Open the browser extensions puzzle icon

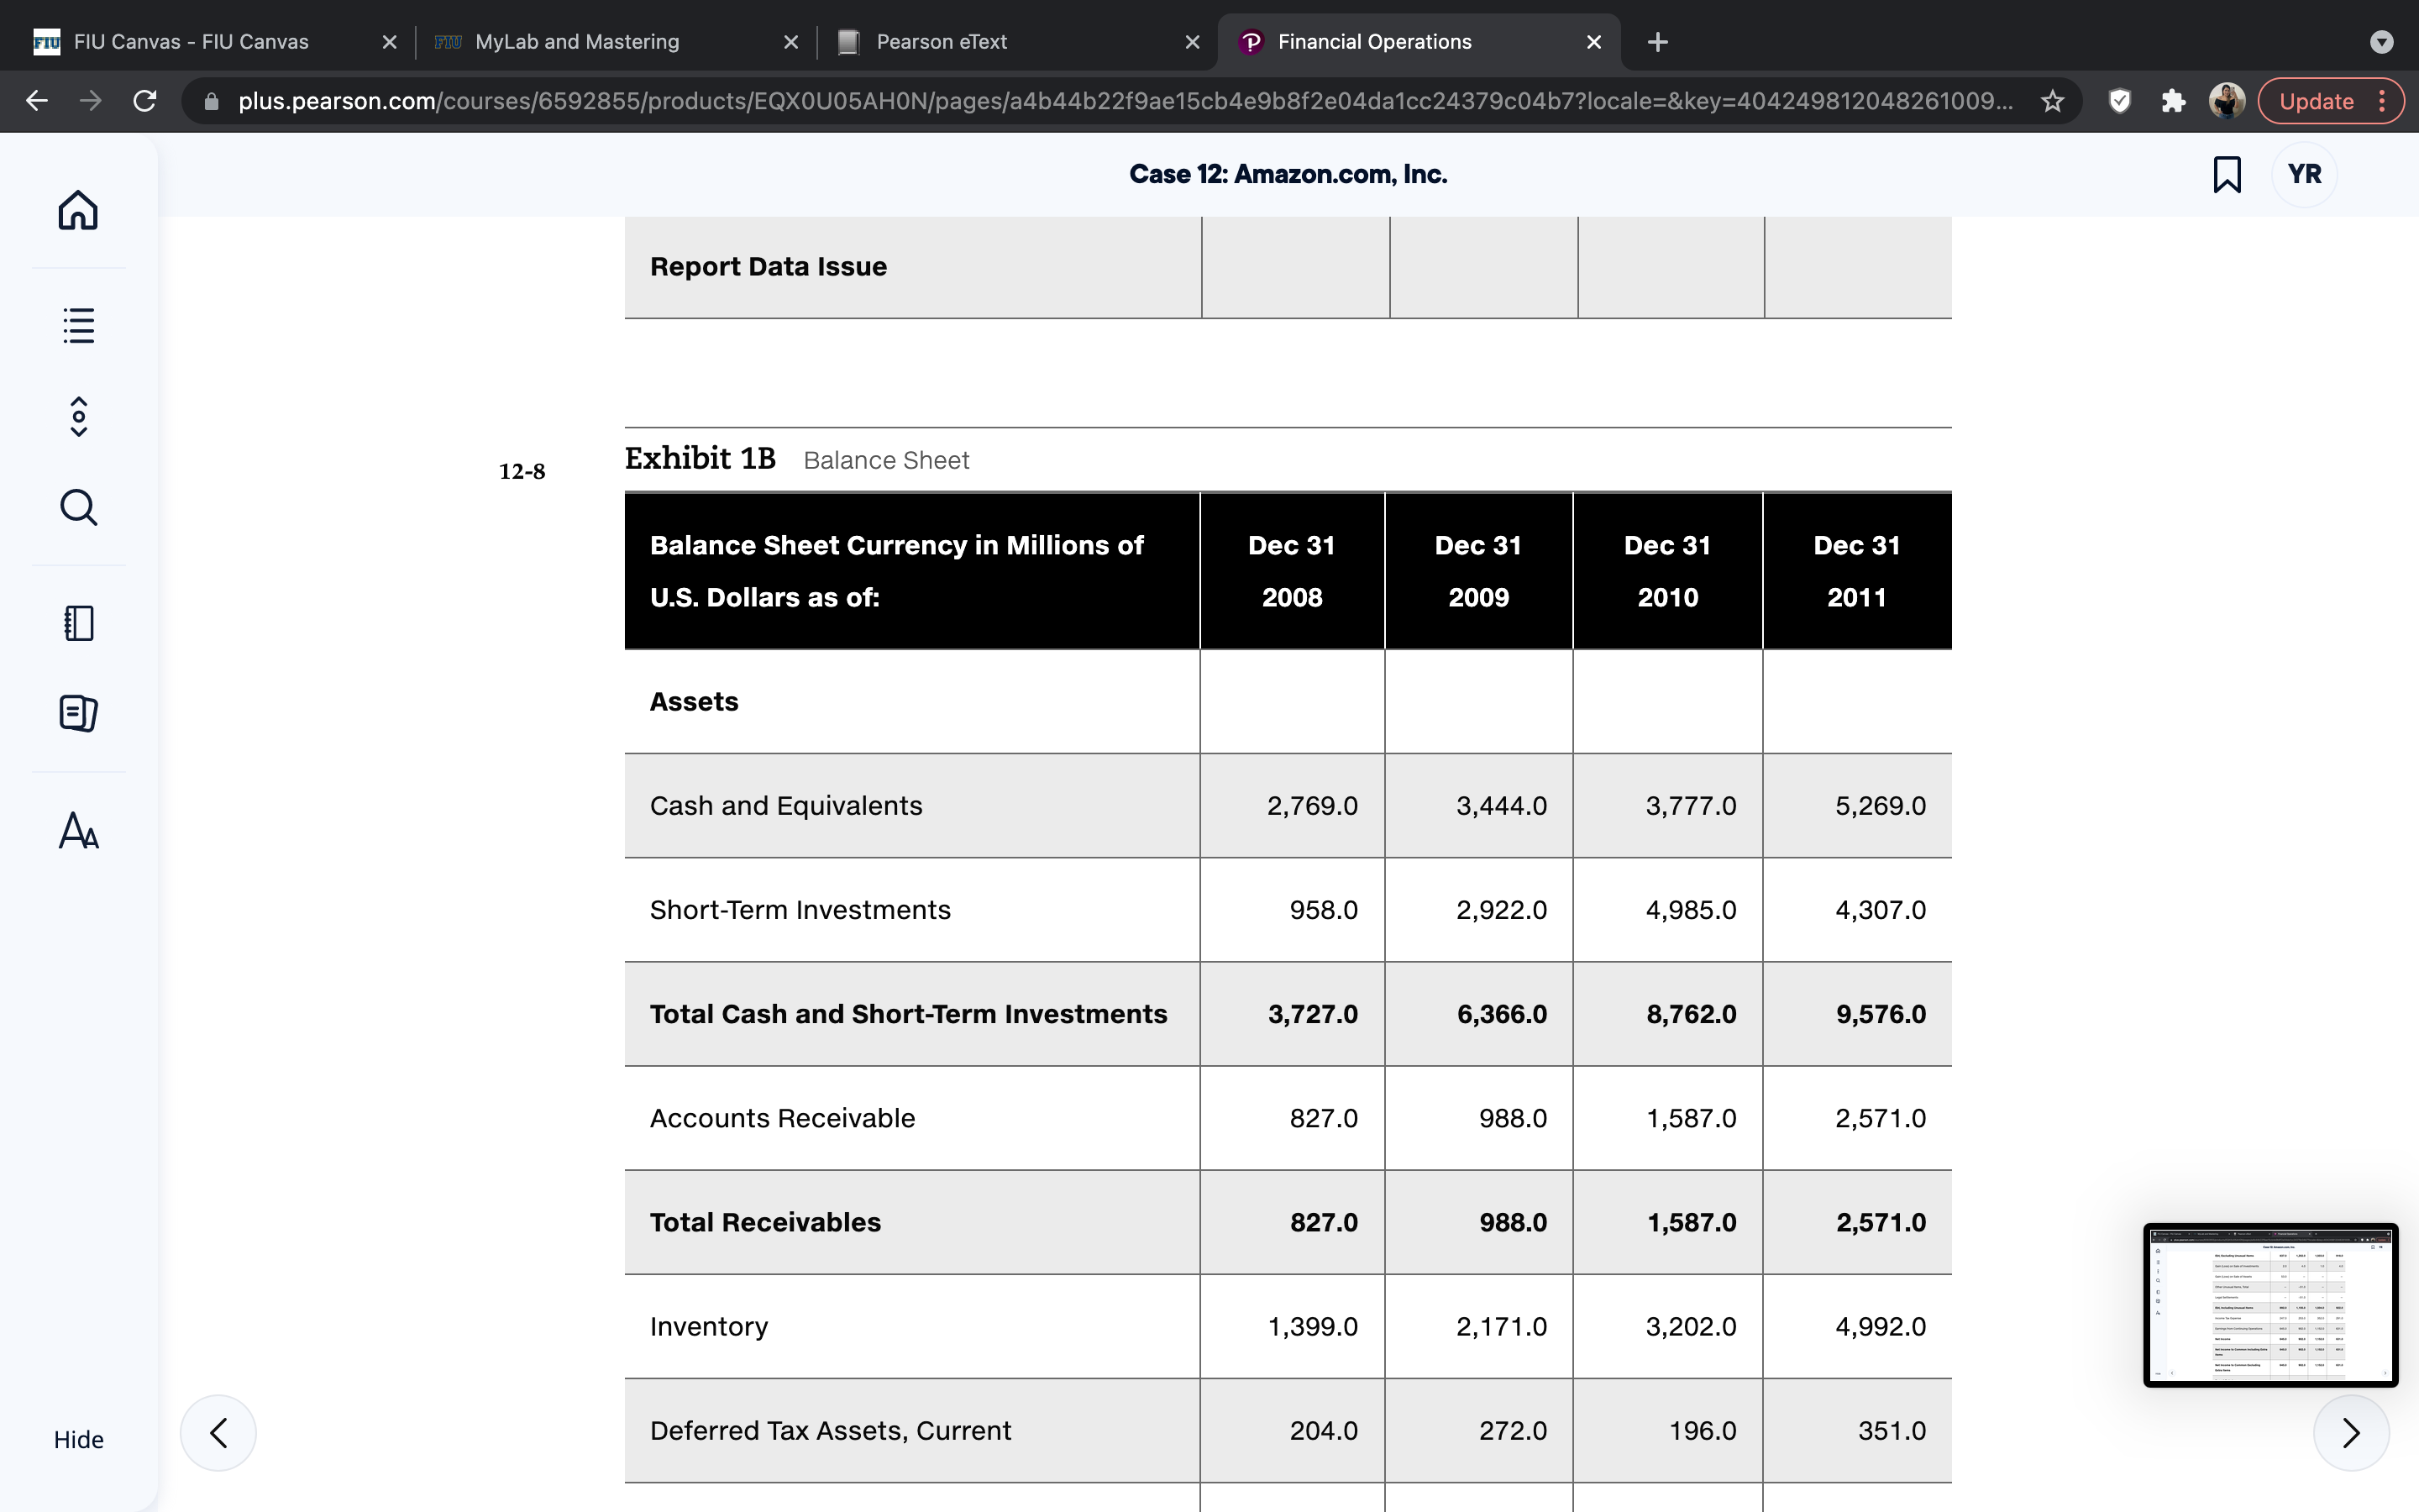(x=2173, y=101)
